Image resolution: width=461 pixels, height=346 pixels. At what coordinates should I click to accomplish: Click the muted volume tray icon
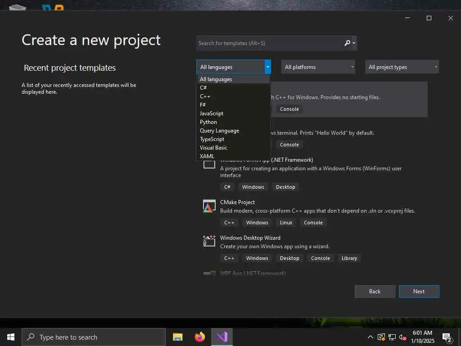pos(402,337)
